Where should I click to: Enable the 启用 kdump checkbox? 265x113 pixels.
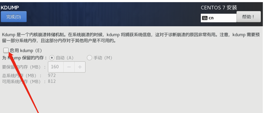6,50
